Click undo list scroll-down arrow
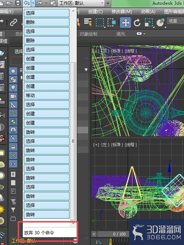The height and width of the screenshot is (245, 184). click(x=73, y=223)
